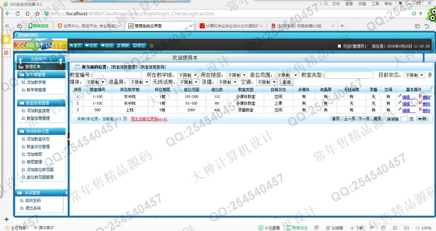Click the 上一页 previous page button

coord(349,119)
